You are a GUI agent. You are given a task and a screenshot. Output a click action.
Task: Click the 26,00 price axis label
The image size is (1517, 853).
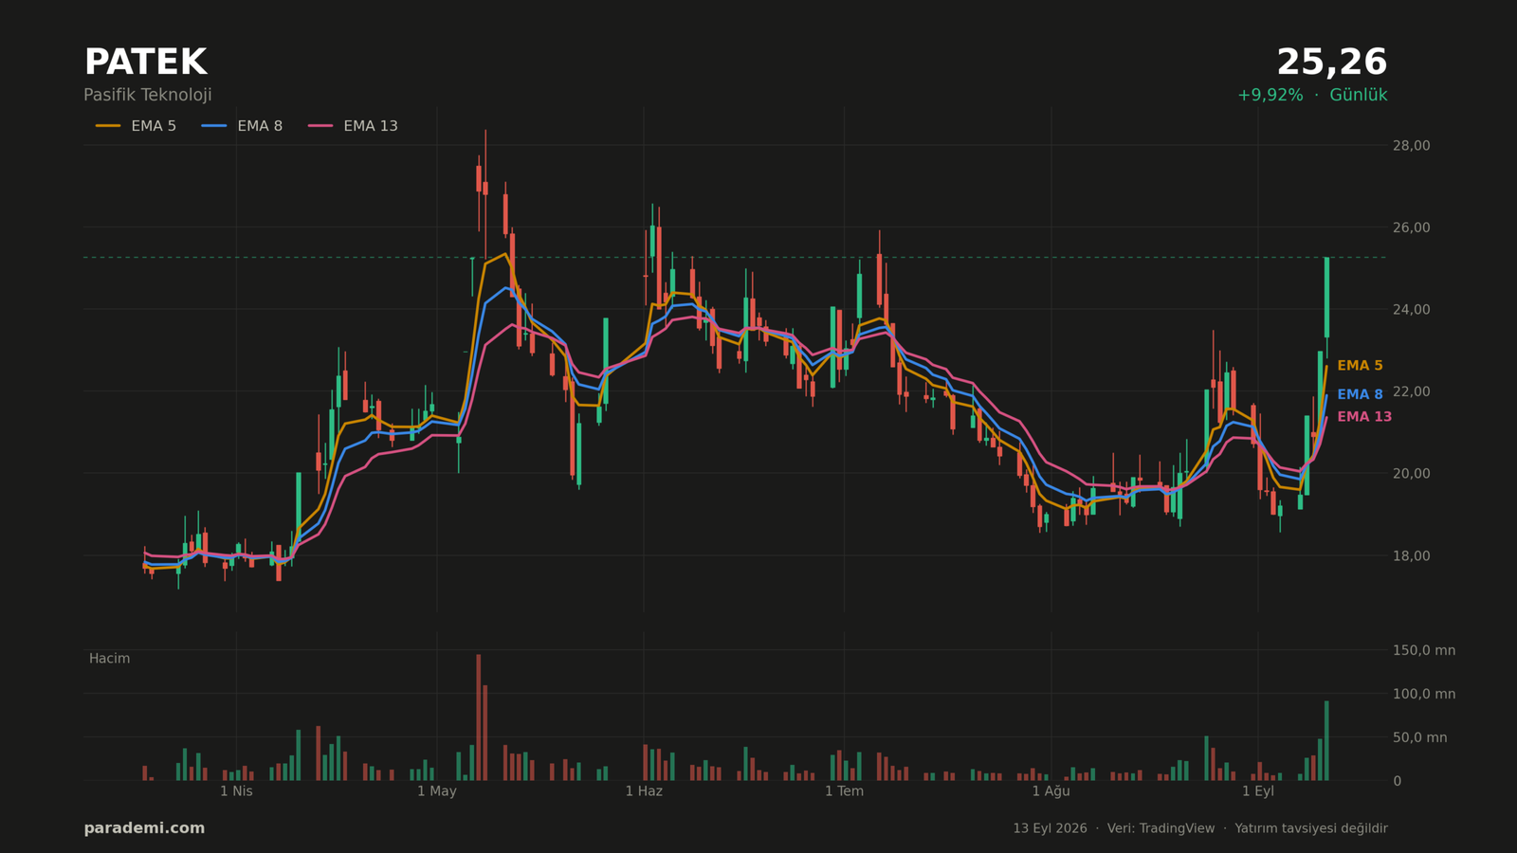(x=1411, y=227)
